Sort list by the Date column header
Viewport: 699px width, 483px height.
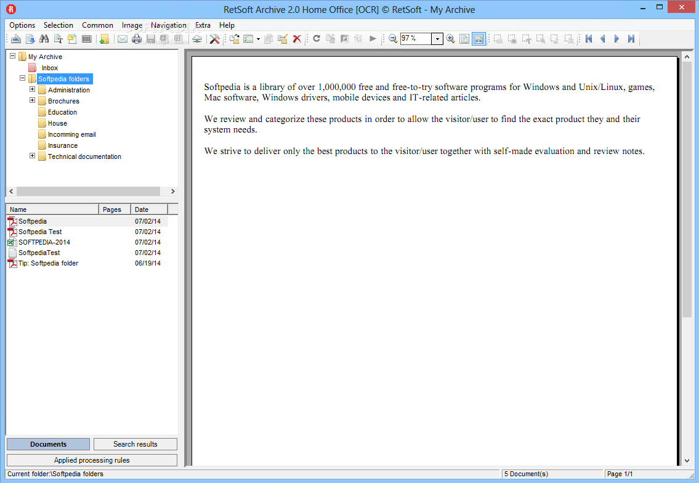pyautogui.click(x=149, y=209)
